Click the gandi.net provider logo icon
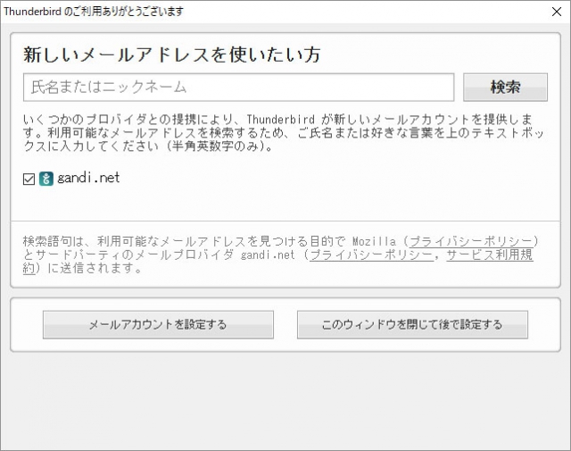Screen dimensions: 571x451 (46, 179)
